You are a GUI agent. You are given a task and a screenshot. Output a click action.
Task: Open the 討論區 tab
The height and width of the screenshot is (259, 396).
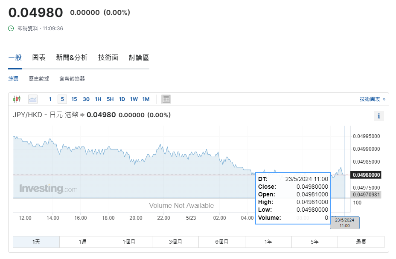138,58
